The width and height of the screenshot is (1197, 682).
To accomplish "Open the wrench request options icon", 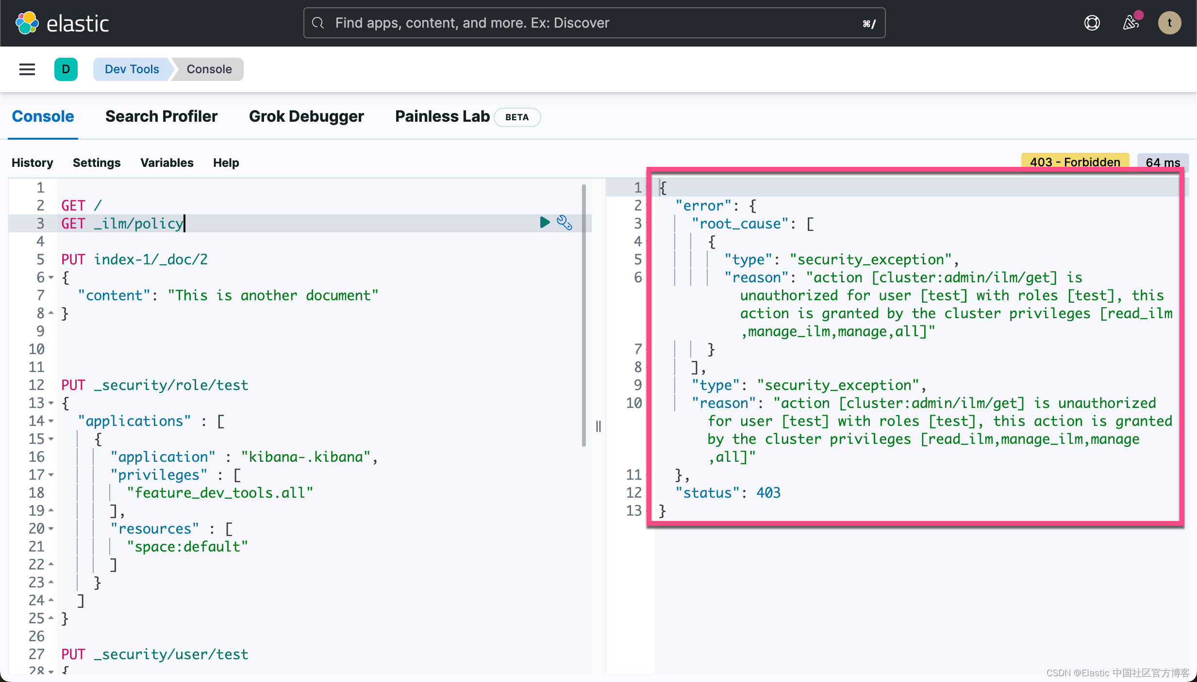I will click(x=565, y=223).
